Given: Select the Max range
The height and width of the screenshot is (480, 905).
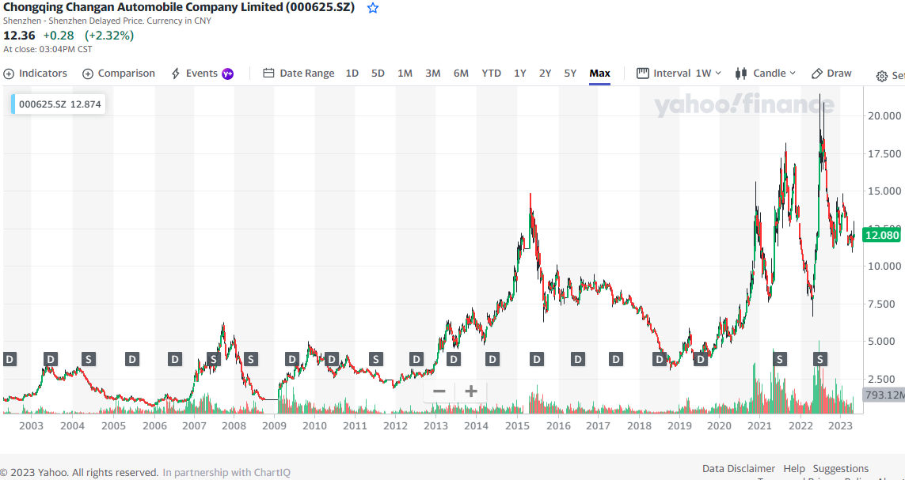Looking at the screenshot, I should pyautogui.click(x=599, y=74).
